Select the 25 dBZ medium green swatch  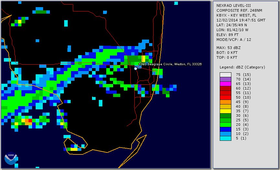pos(226,120)
